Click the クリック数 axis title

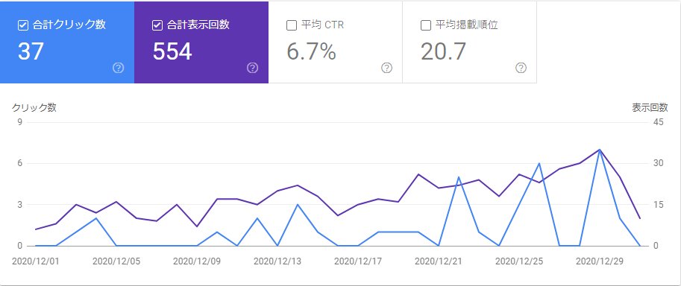point(34,108)
